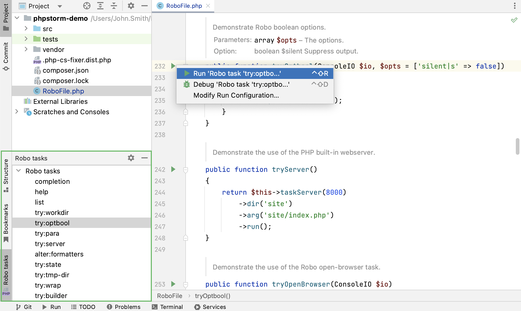Click the Select Opened File crosshair icon
This screenshot has width=521, height=311.
(87, 6)
